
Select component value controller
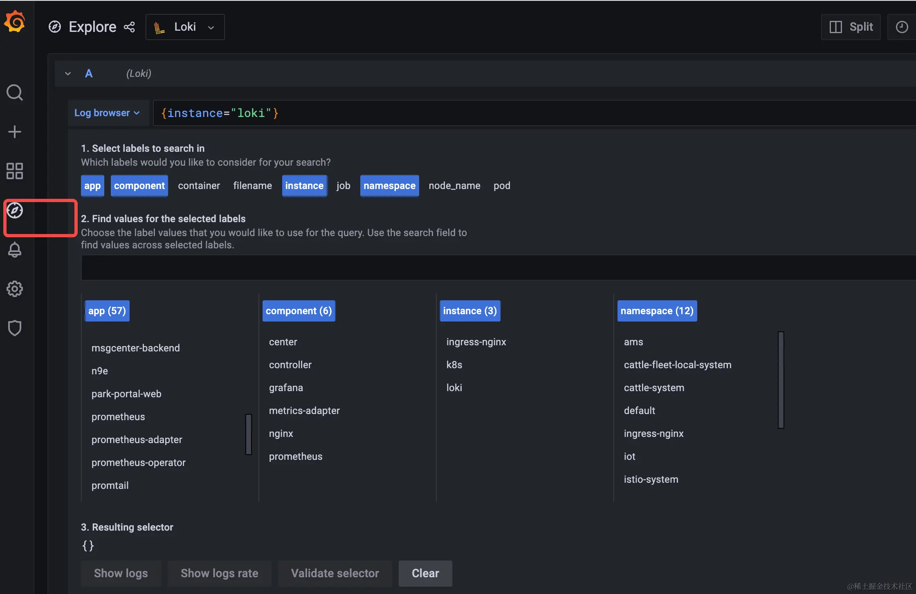click(290, 365)
